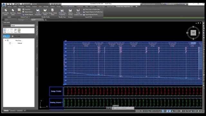Image resolution: width=206 pixels, height=116 pixels.
Task: Toggle clean screen icon in status bar
Action: point(202,111)
